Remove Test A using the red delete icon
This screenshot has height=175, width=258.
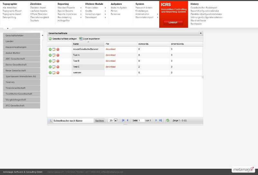coord(58,55)
